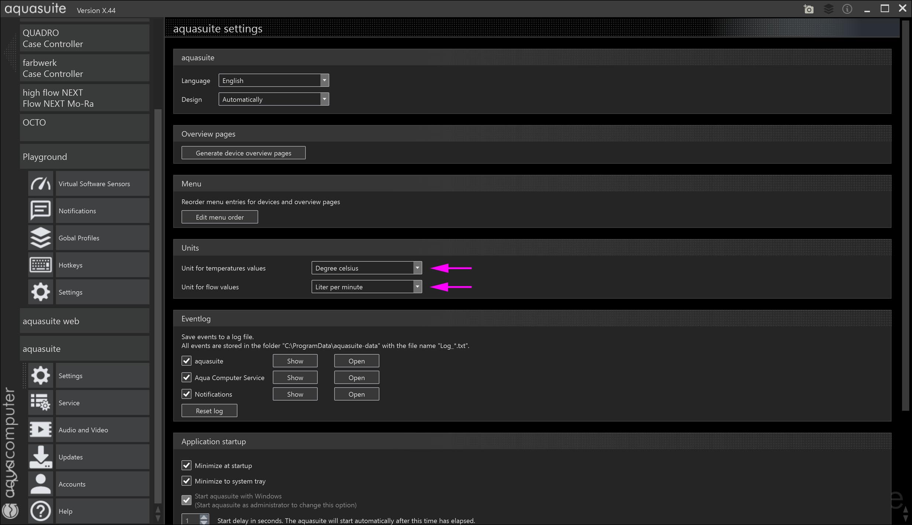Toggle Minimize at startup checkbox
Image resolution: width=912 pixels, height=525 pixels.
[x=186, y=465]
